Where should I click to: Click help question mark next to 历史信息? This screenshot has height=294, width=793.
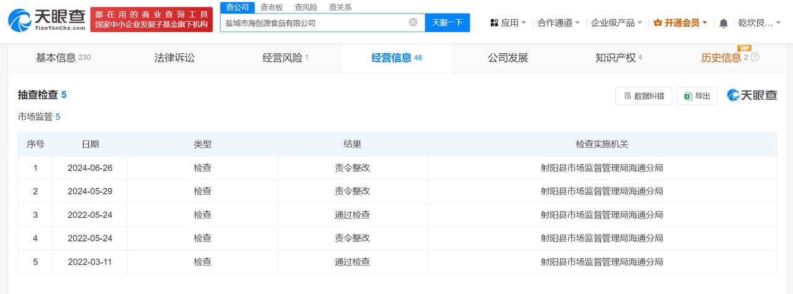(755, 58)
